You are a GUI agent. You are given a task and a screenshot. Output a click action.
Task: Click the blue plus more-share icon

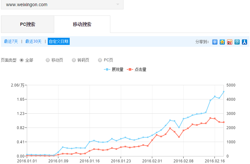[215, 42]
